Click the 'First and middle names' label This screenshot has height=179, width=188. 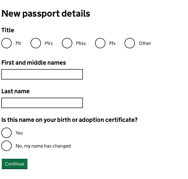pyautogui.click(x=34, y=63)
